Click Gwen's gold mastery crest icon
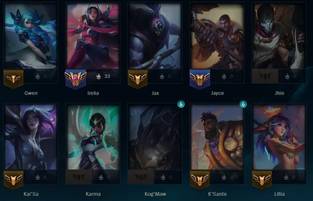Screen dimensions: 313x201 pos(14,79)
